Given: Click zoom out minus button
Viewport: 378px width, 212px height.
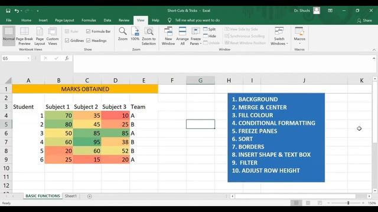Looking at the screenshot, I should [328, 203].
